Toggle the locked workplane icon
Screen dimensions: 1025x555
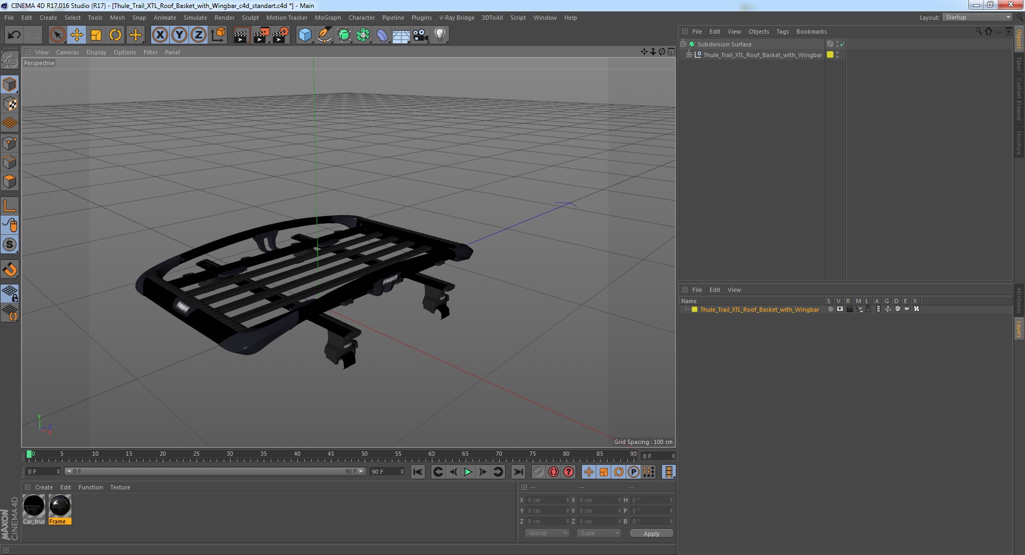click(x=10, y=293)
